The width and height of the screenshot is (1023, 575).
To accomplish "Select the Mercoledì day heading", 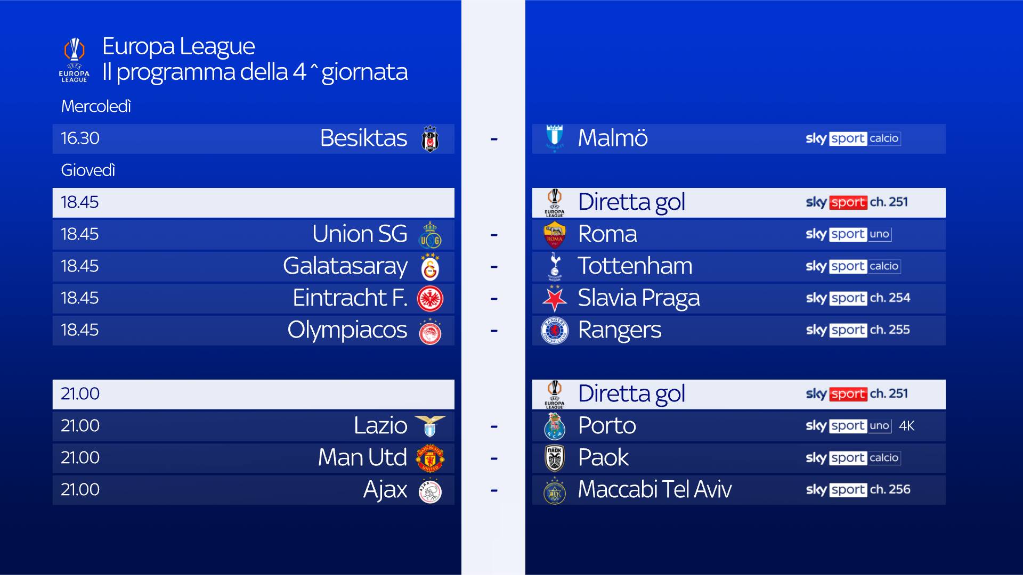I will pyautogui.click(x=96, y=106).
